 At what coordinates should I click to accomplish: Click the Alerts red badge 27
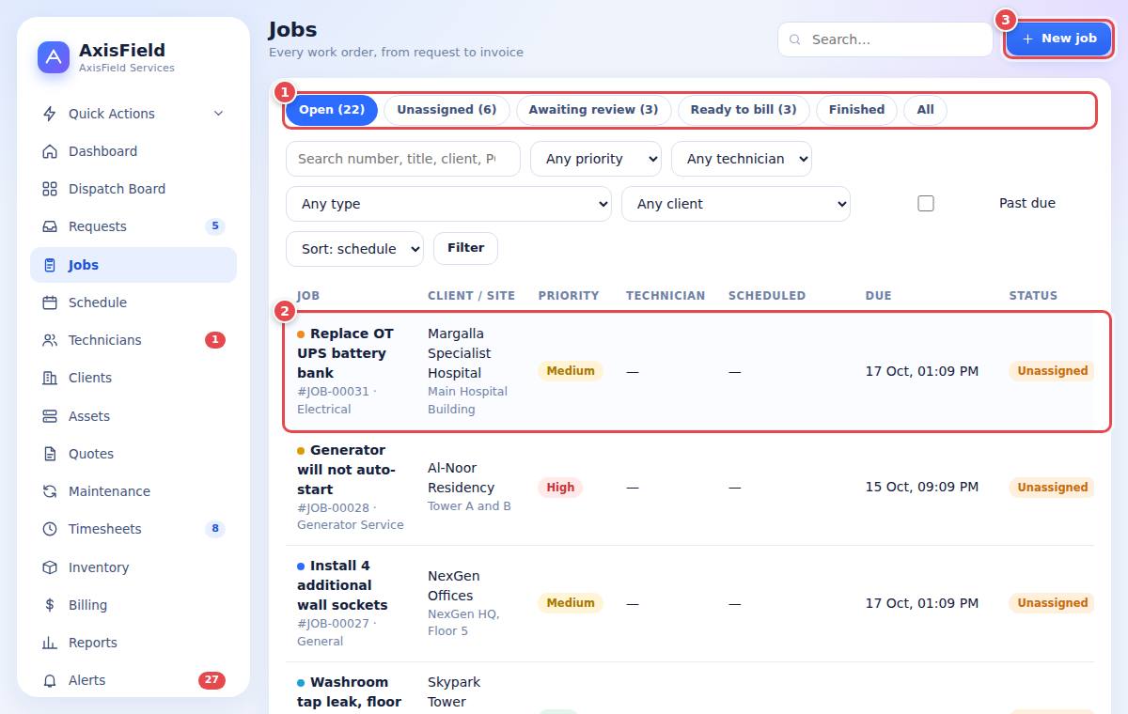(x=211, y=680)
